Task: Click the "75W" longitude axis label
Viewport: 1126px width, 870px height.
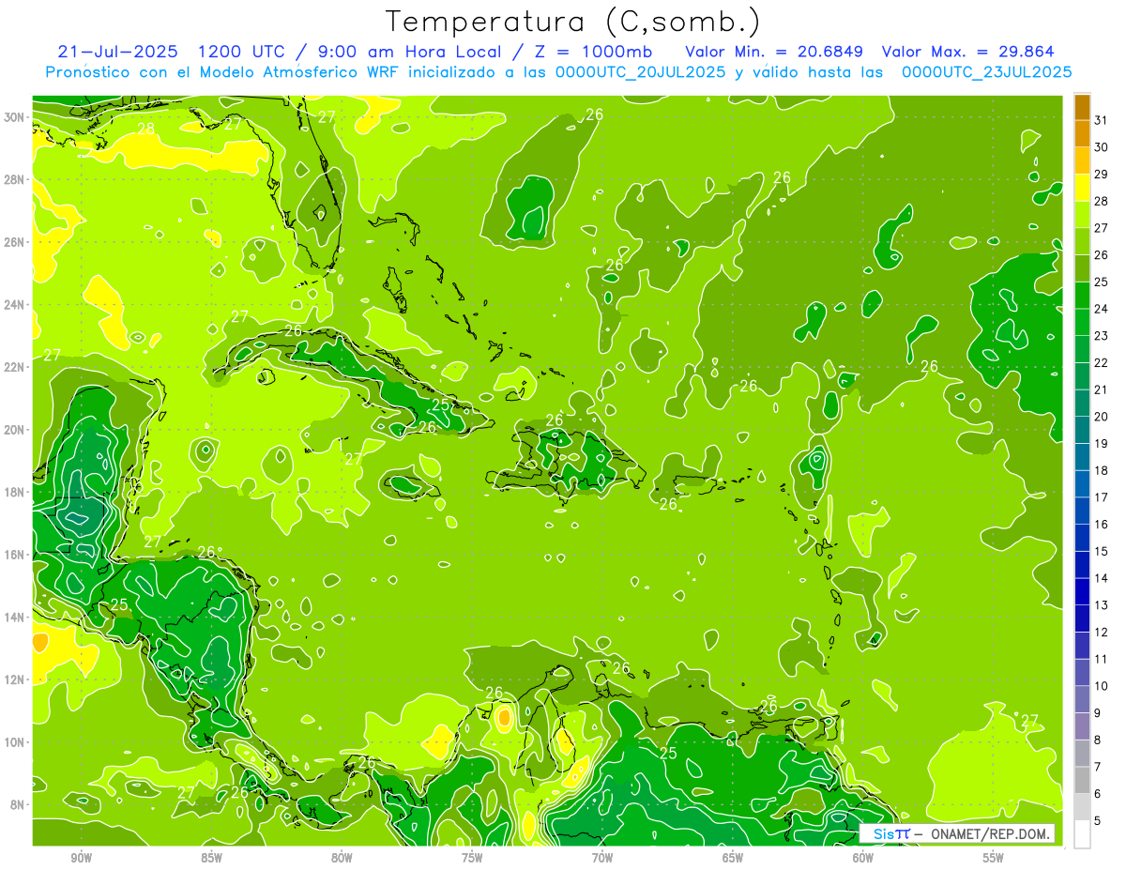Action: pyautogui.click(x=472, y=858)
